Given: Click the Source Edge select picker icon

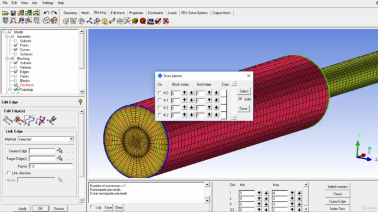Looking at the screenshot, I should 60,151.
